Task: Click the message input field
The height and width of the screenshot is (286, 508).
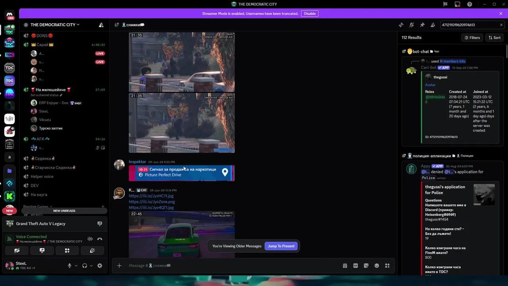Action: point(234,265)
